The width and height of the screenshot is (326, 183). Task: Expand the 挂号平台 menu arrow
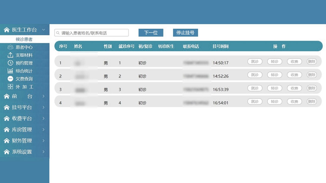(x=43, y=108)
